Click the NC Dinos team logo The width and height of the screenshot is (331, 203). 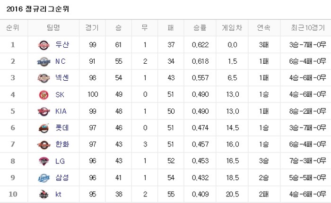(x=44, y=61)
